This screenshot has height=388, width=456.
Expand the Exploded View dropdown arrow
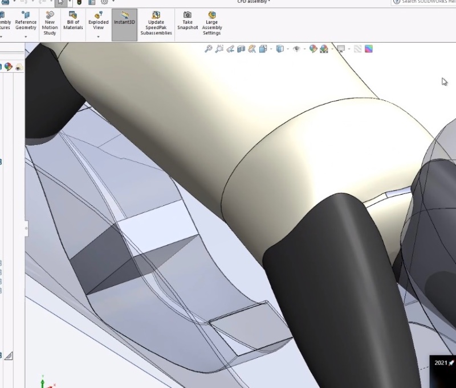[98, 37]
